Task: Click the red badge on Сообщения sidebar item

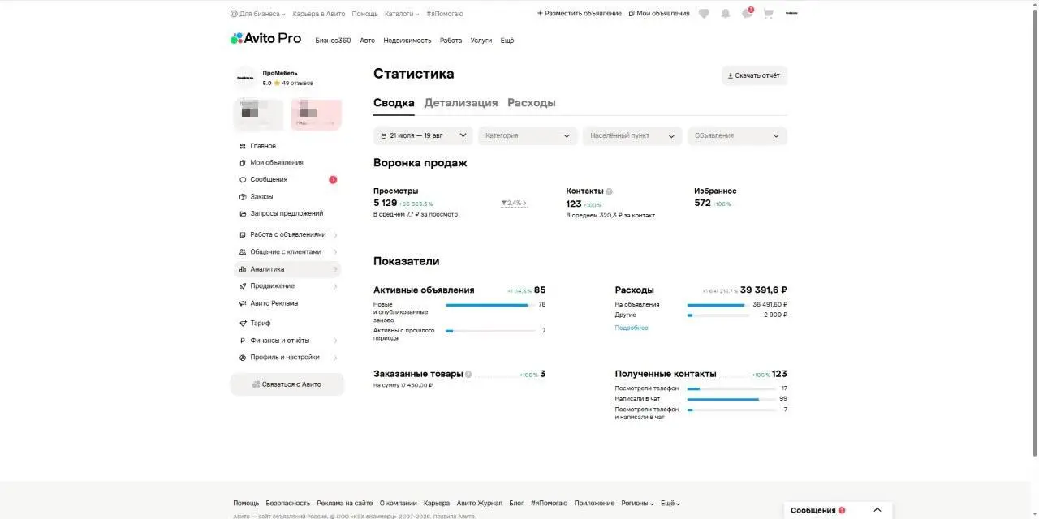Action: coord(333,180)
